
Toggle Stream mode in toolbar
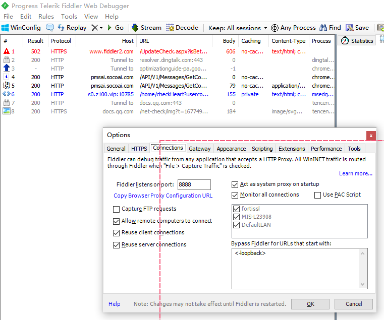(146, 28)
